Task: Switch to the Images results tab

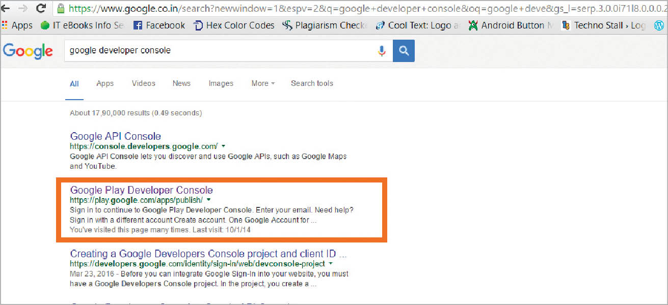Action: 221,83
